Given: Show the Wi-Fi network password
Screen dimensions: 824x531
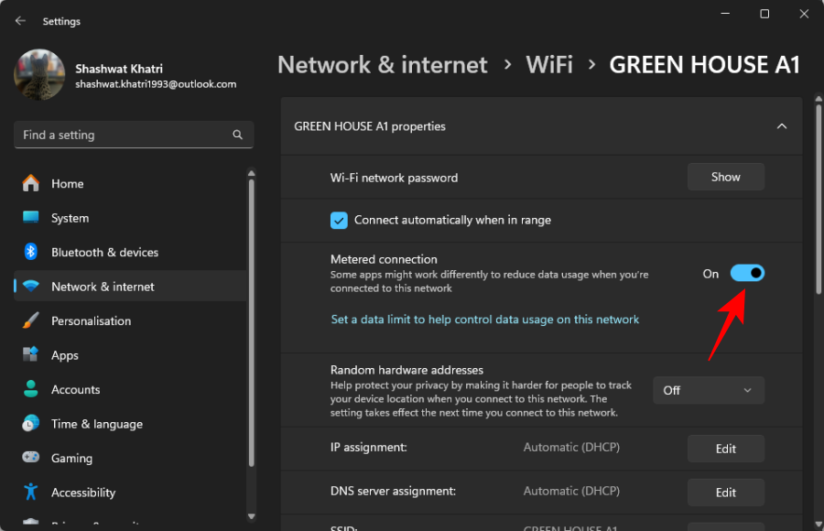Looking at the screenshot, I should (x=725, y=177).
